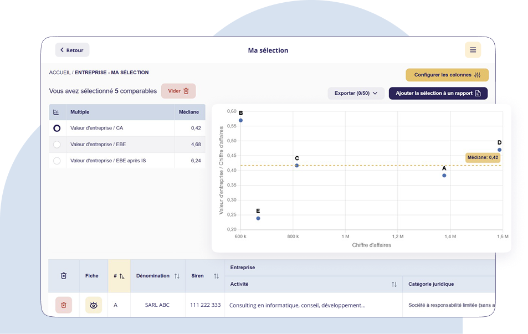The image size is (528, 334).
Task: Click the Médiane column header
Action: [189, 112]
